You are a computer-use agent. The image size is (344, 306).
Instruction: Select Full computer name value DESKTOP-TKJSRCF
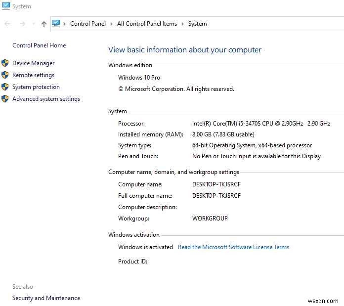[x=216, y=195]
